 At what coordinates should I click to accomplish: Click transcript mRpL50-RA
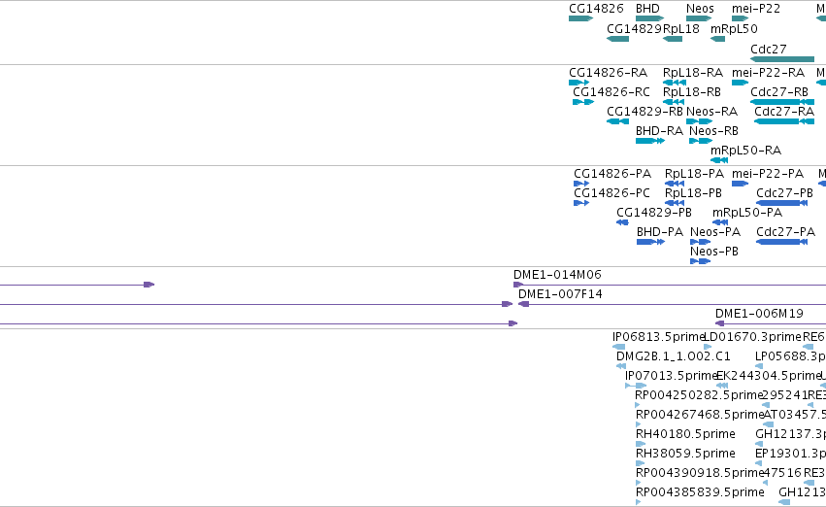719,160
